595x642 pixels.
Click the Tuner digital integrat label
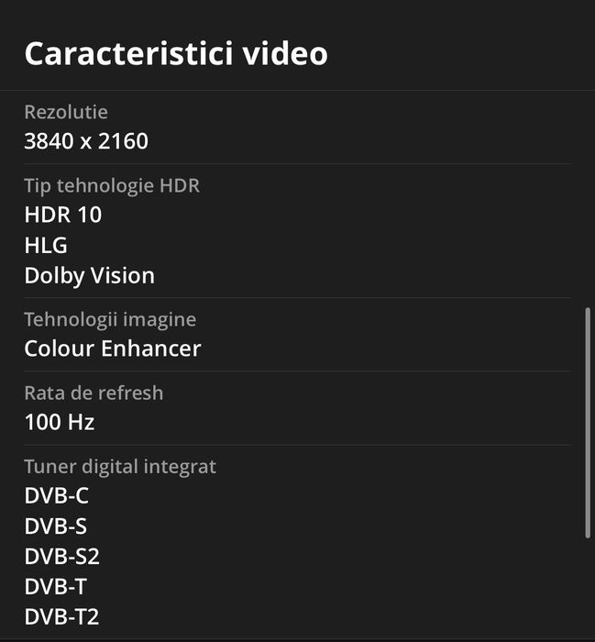point(120,466)
